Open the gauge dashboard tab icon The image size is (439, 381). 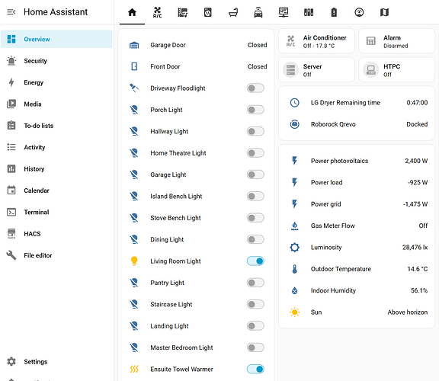(x=359, y=12)
